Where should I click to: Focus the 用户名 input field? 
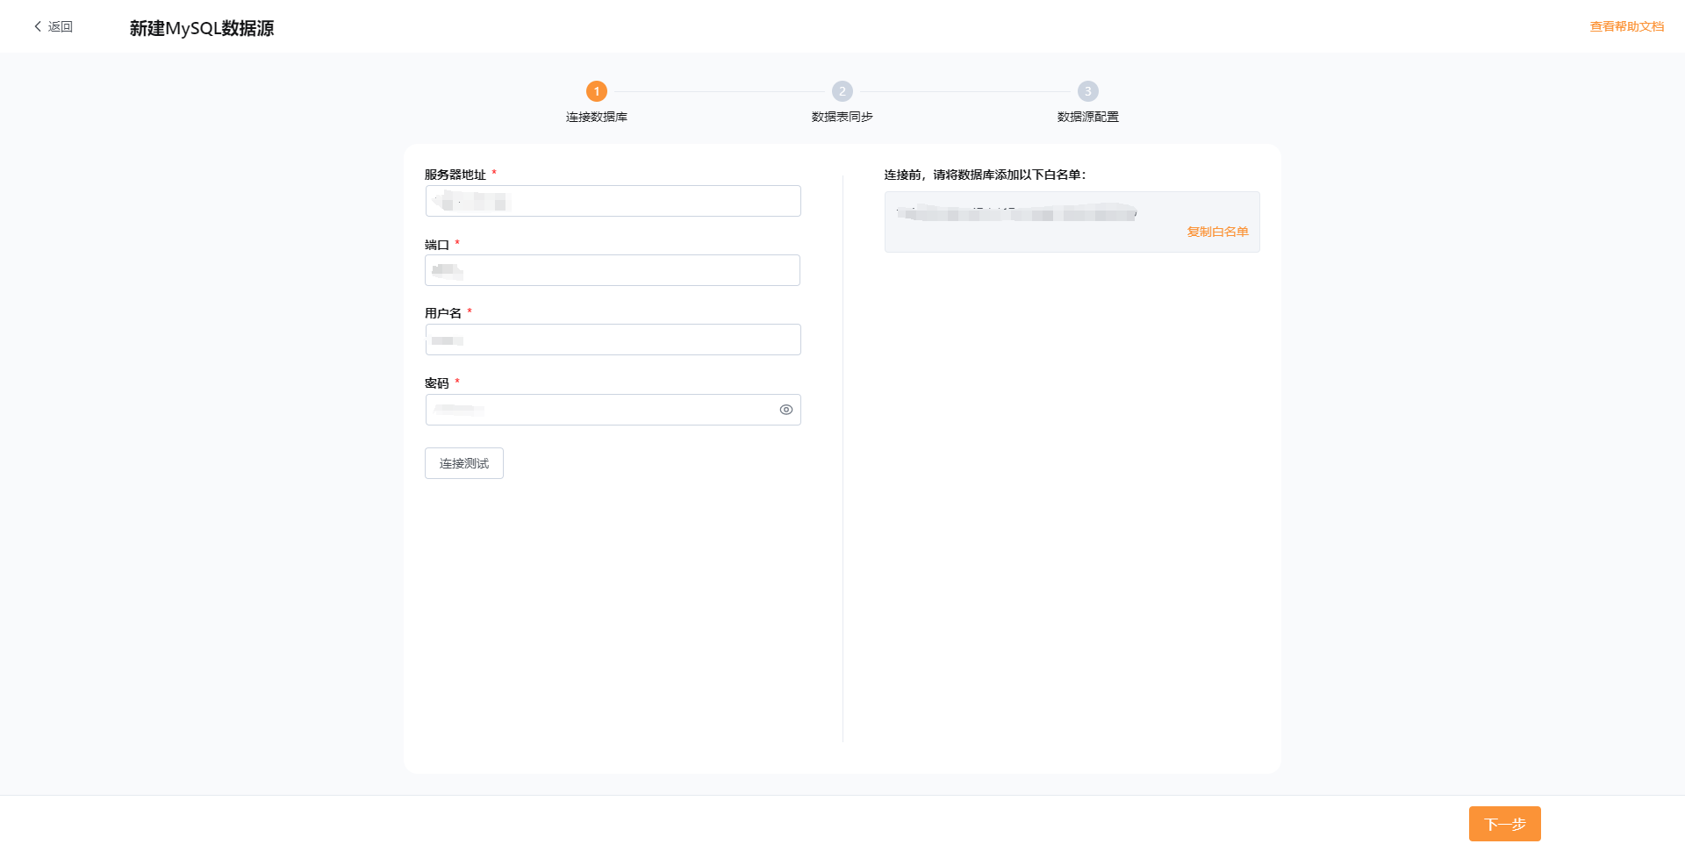pyautogui.click(x=613, y=340)
